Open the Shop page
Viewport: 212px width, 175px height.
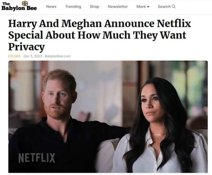(95, 7)
